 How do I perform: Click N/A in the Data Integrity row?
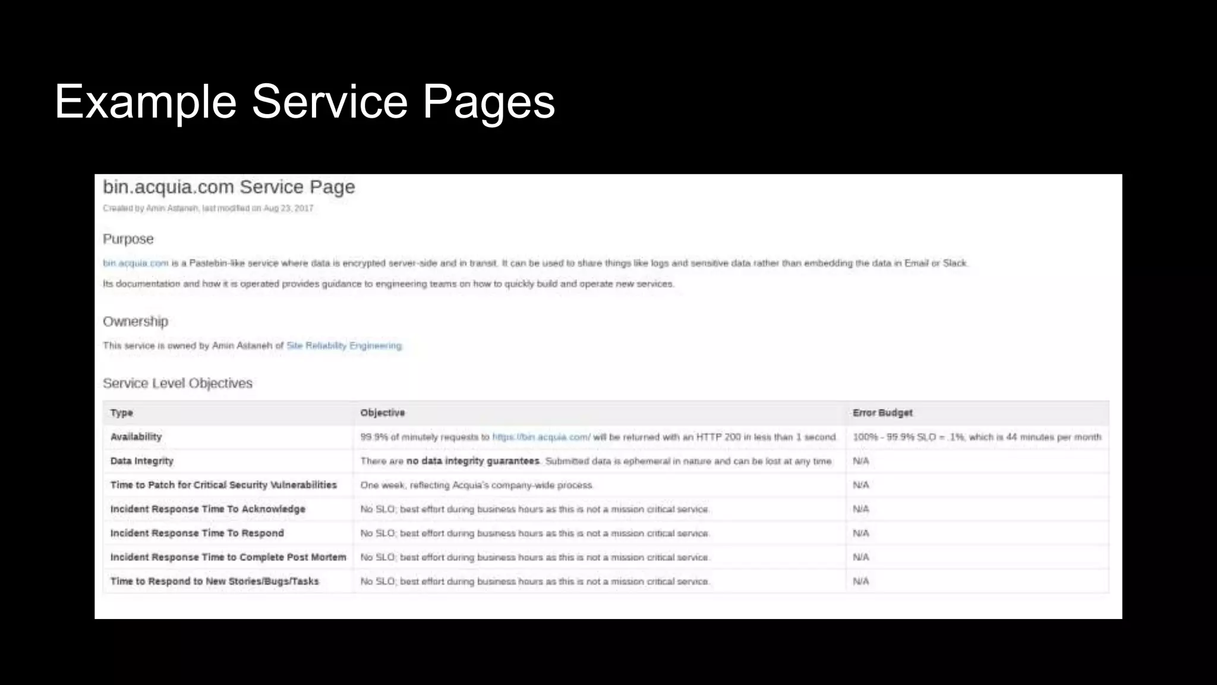(x=861, y=461)
